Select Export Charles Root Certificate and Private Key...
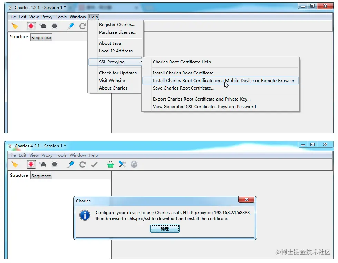The width and height of the screenshot is (338, 263). coord(220,99)
